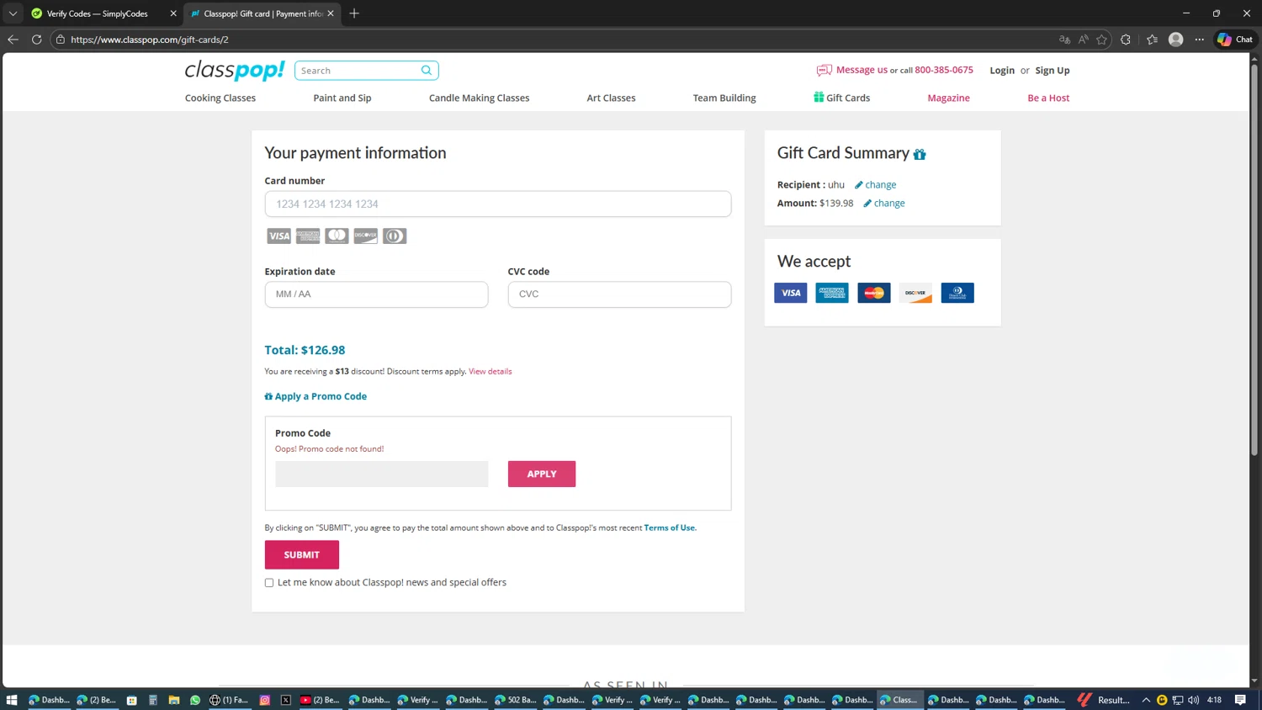Viewport: 1262px width, 710px height.
Task: Open the Instagram icon in the taskbar
Action: (x=265, y=700)
